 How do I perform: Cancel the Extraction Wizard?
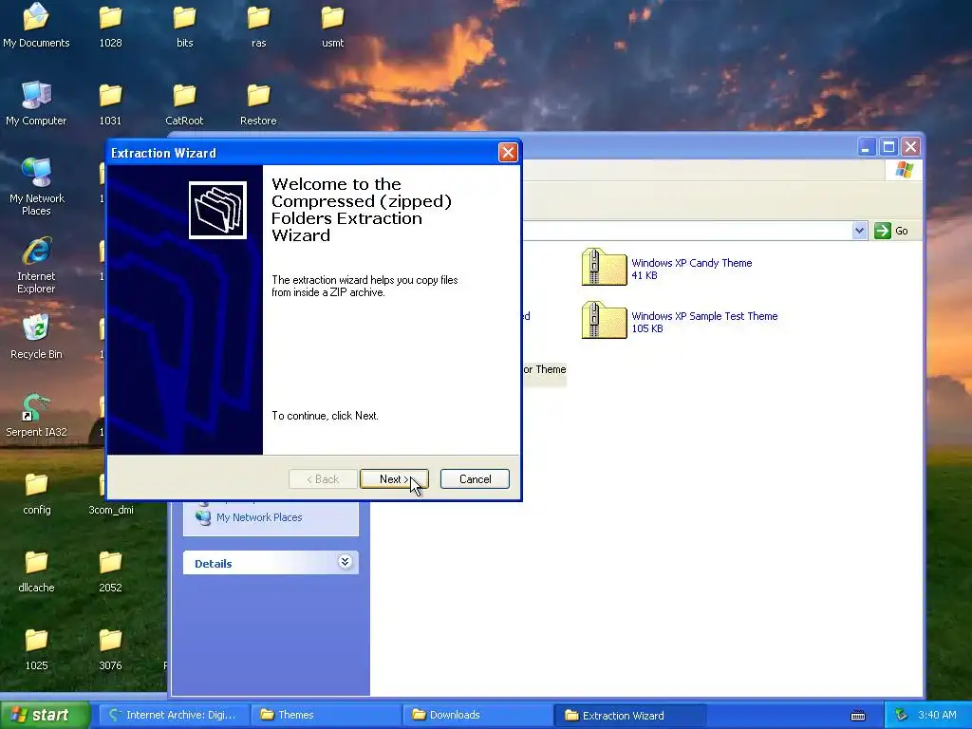pos(475,479)
